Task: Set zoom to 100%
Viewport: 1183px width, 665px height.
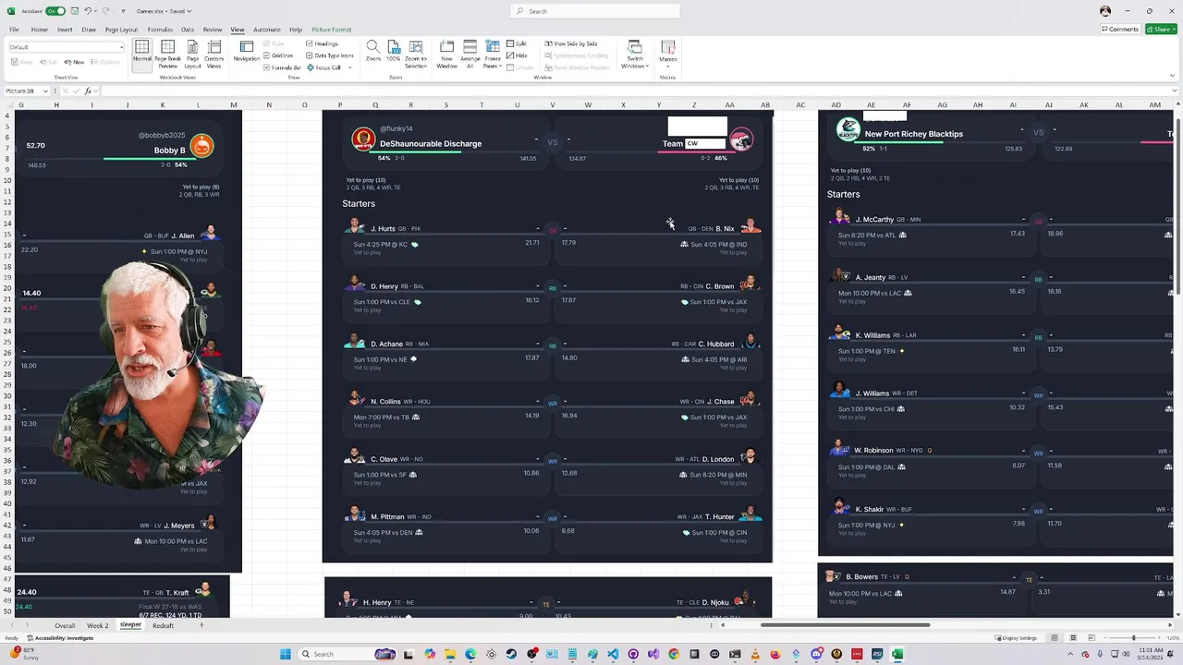Action: (394, 52)
